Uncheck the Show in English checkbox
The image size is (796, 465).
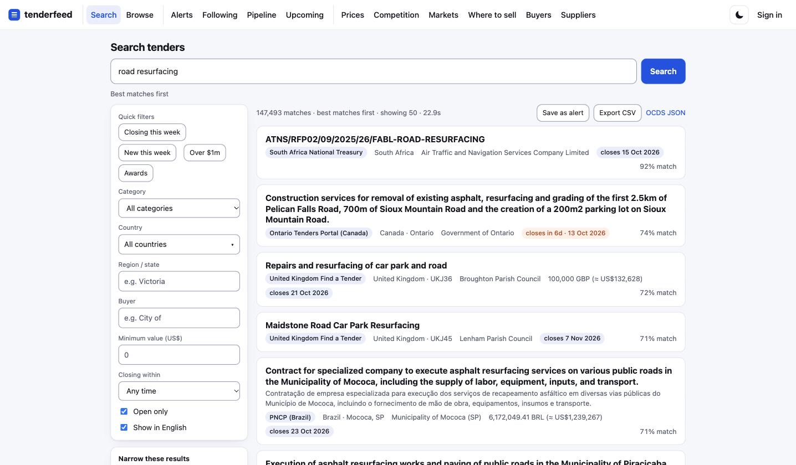point(124,427)
